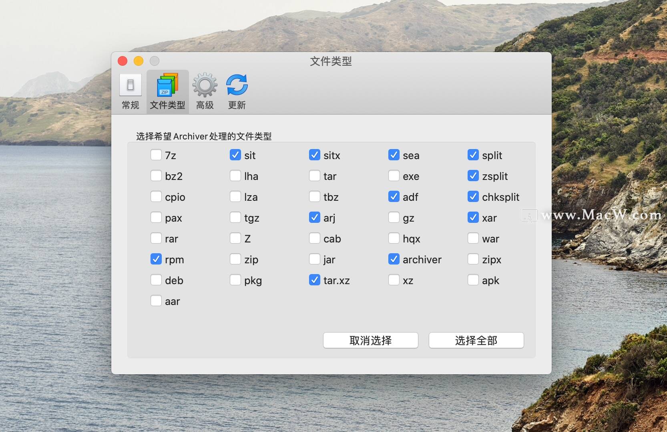Enable the tar checkbox
The height and width of the screenshot is (432, 667).
click(315, 176)
